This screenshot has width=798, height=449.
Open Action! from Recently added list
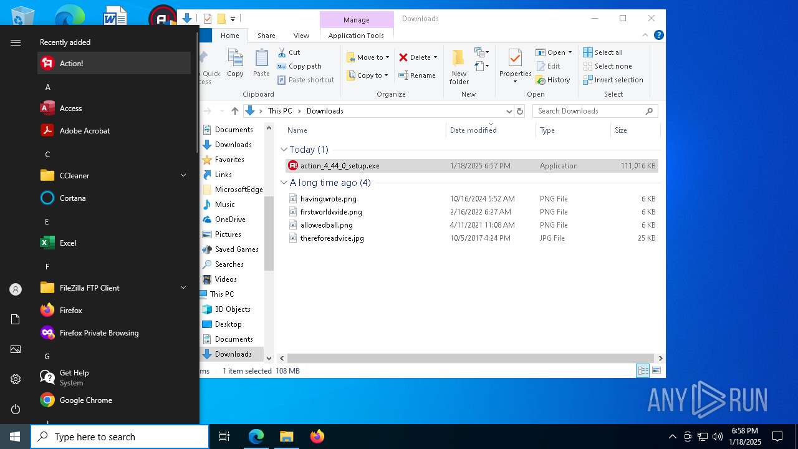(114, 63)
